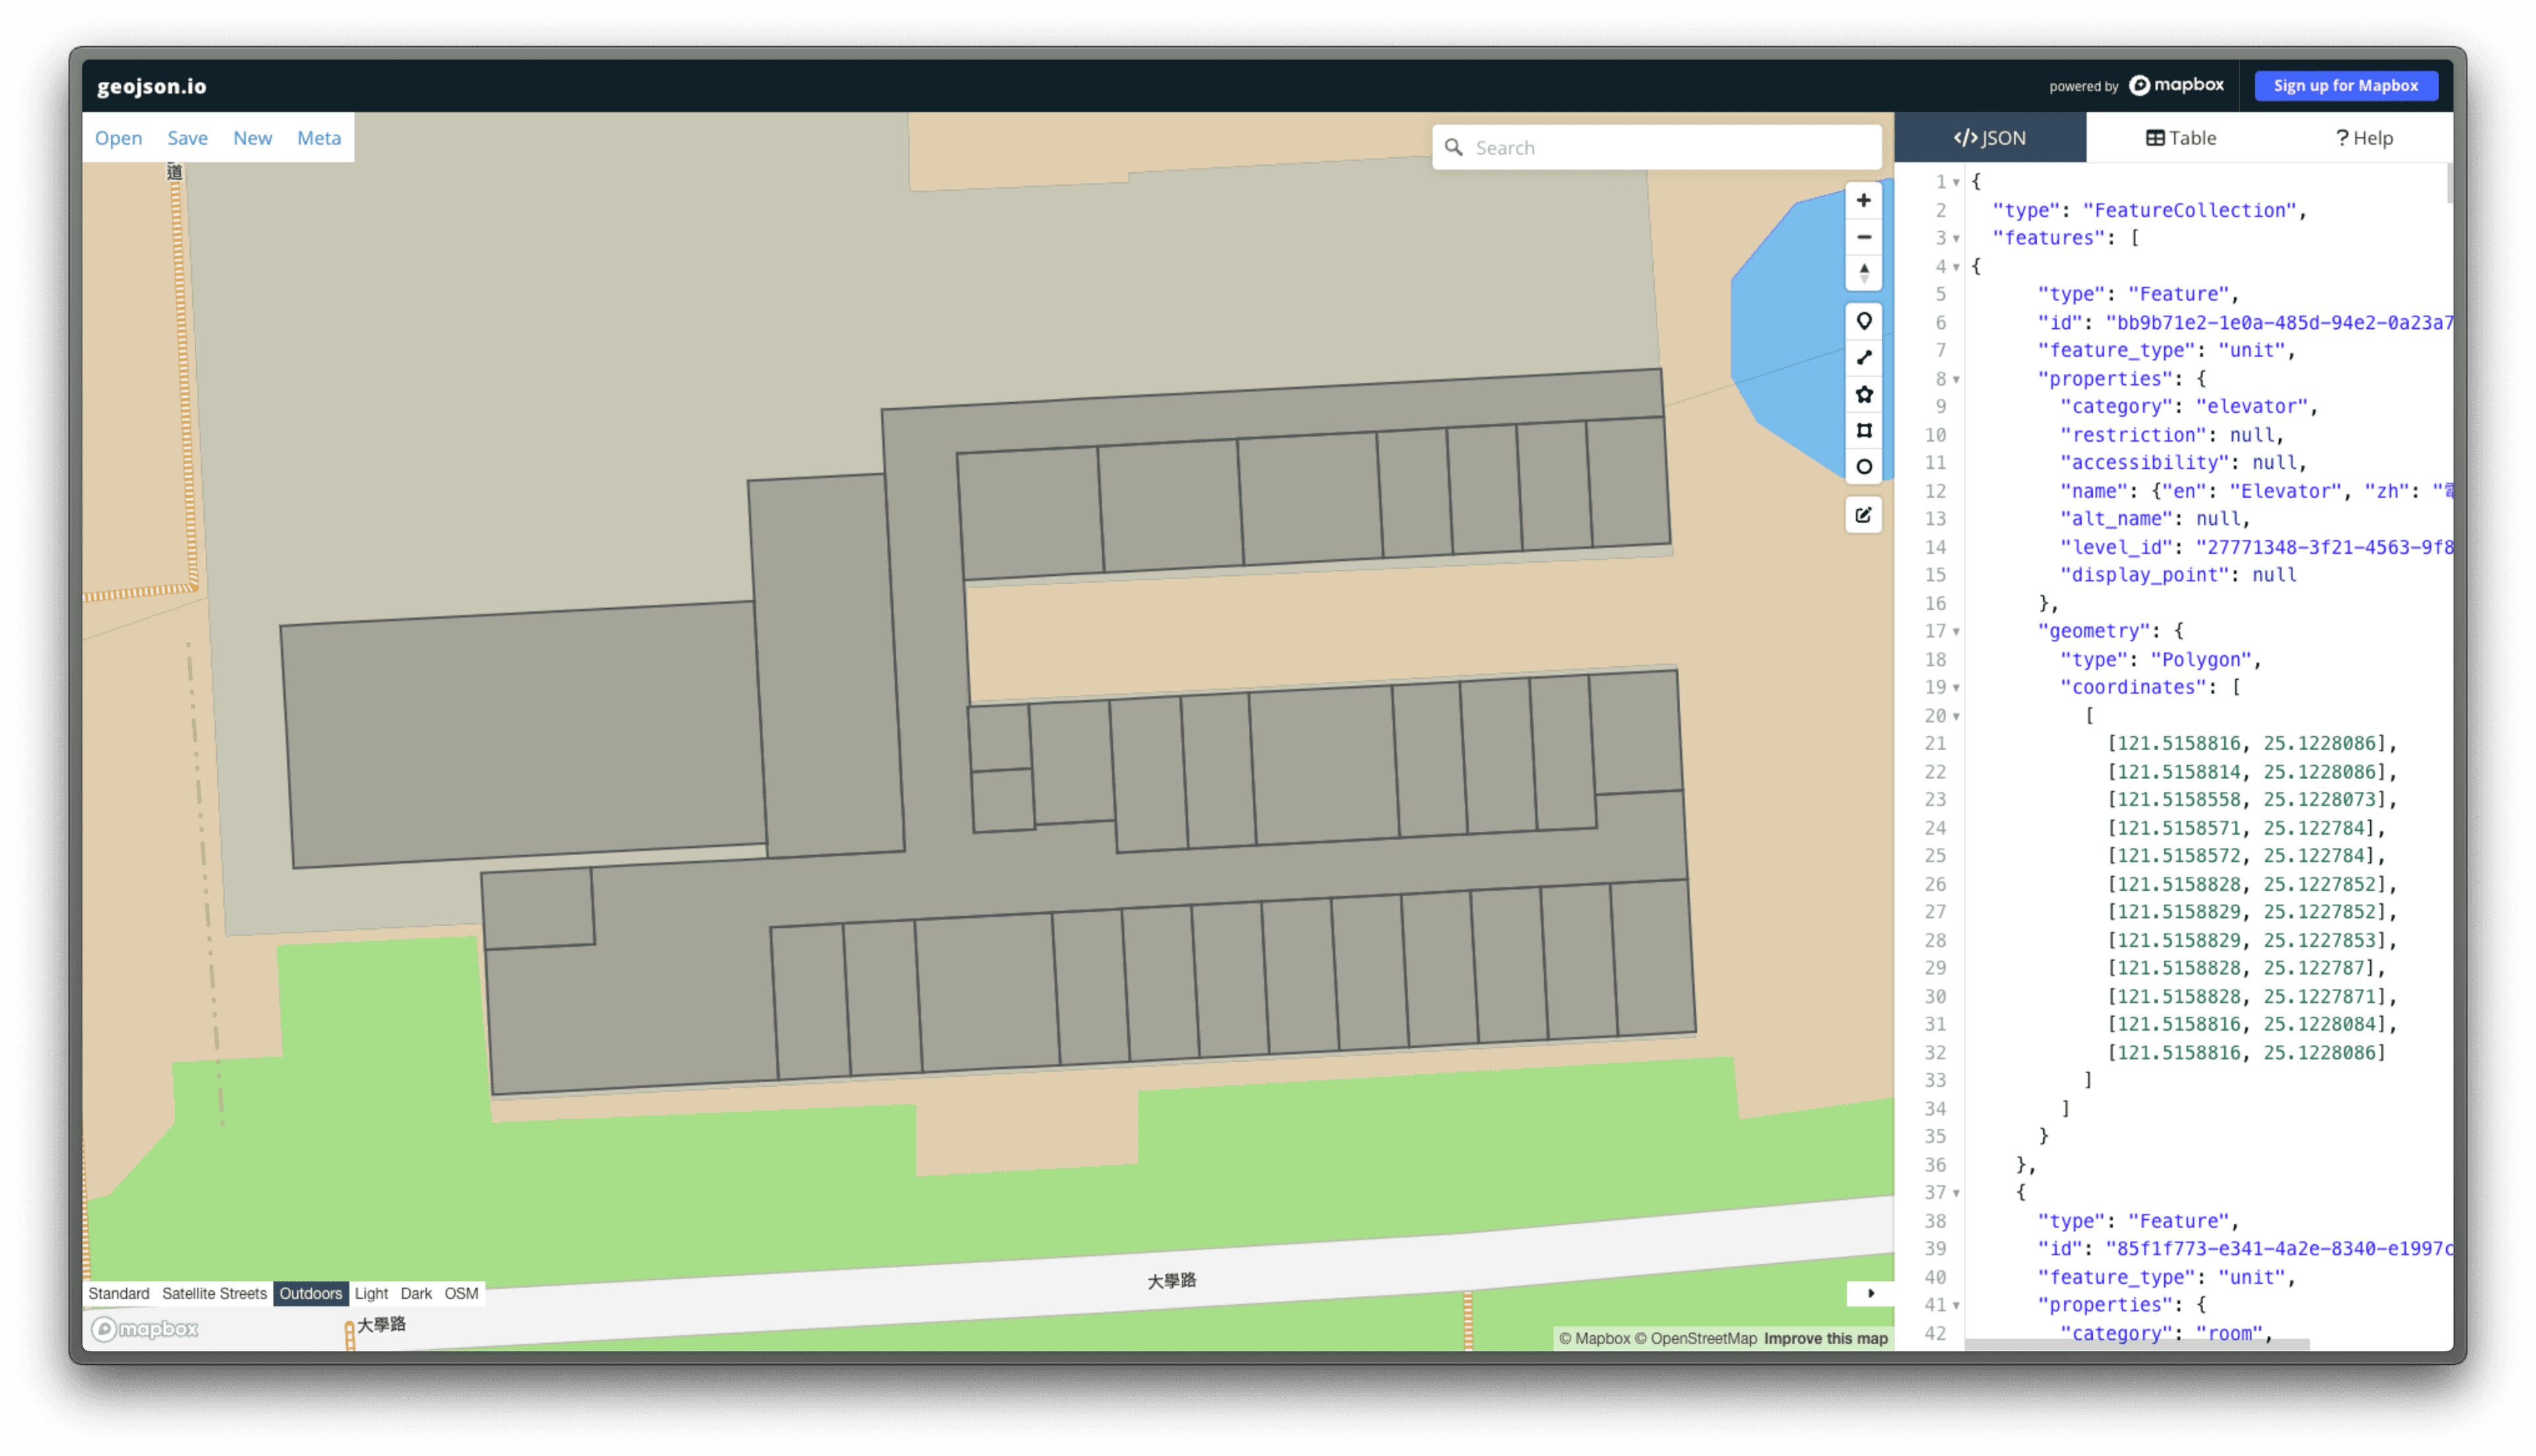Reset the map pitch with the tilt control

tap(1863, 272)
